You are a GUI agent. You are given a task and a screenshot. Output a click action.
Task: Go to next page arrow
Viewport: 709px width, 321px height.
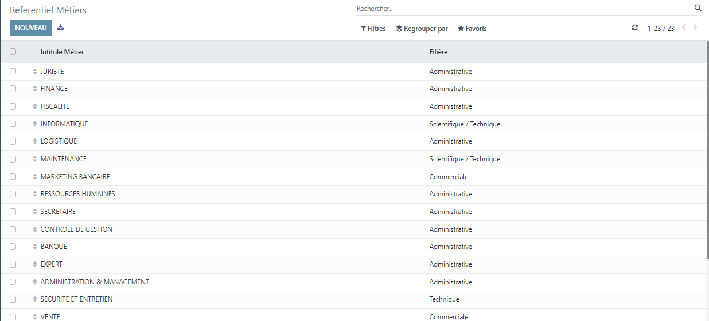695,27
